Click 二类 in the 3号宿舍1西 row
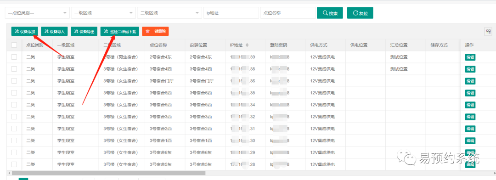The height and width of the screenshot is (180, 496). point(31,141)
